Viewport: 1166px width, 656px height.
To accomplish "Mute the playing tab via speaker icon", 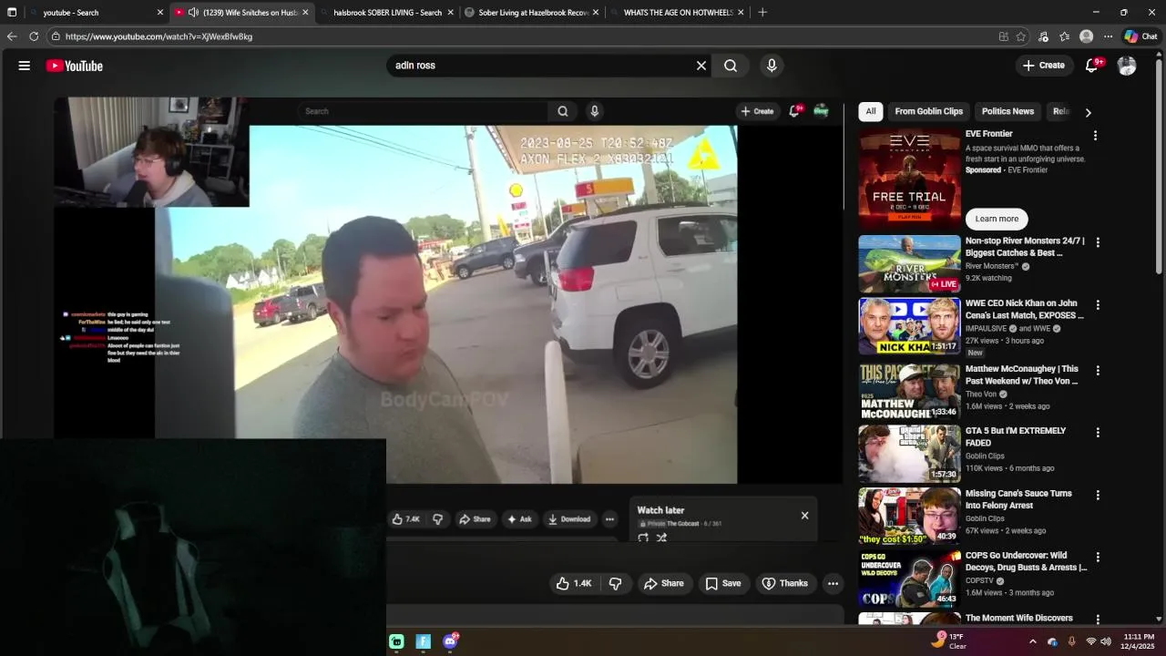I will point(193,13).
